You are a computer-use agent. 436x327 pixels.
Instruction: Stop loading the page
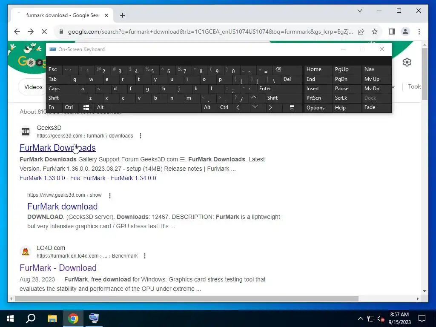click(44, 32)
